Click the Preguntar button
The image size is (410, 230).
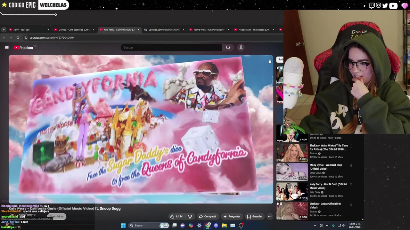(x=232, y=217)
